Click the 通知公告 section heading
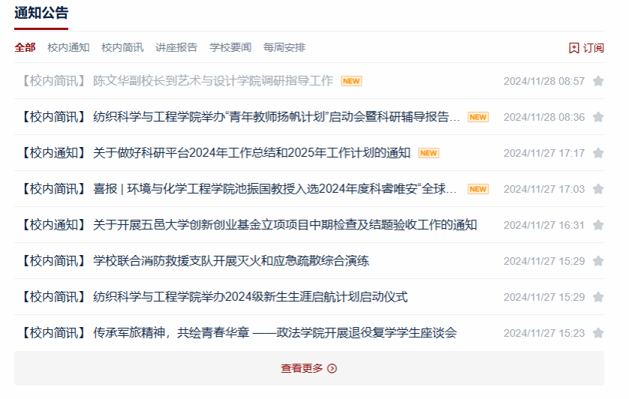The width and height of the screenshot is (629, 399). (41, 13)
